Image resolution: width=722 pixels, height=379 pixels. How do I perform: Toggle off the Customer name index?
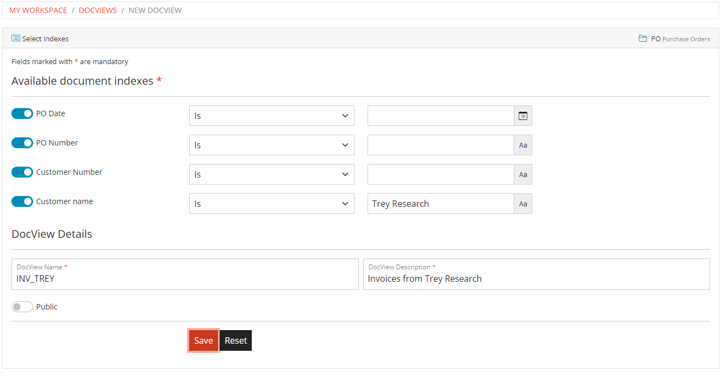click(x=22, y=201)
